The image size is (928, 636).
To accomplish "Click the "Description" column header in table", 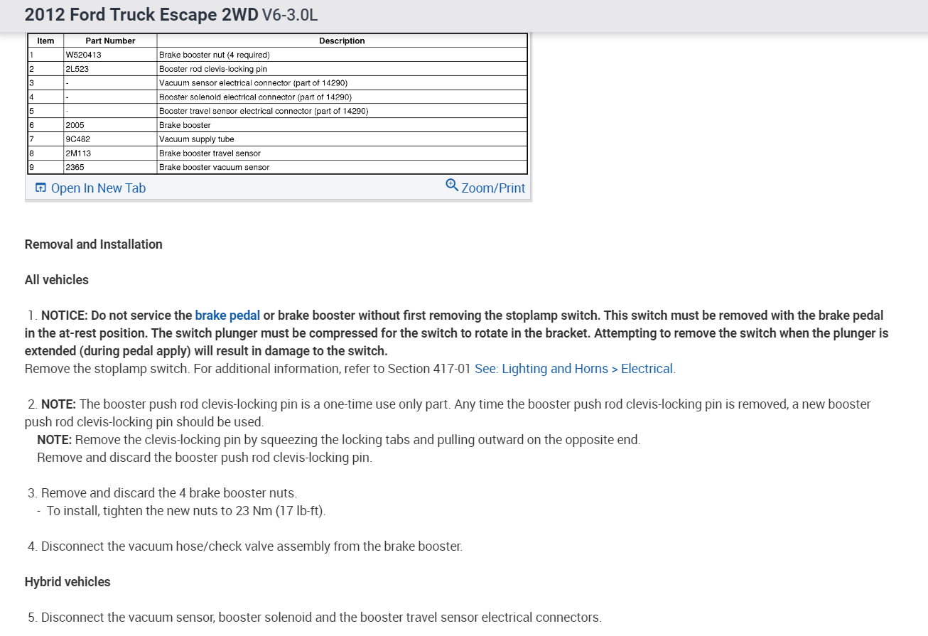I will pyautogui.click(x=342, y=41).
